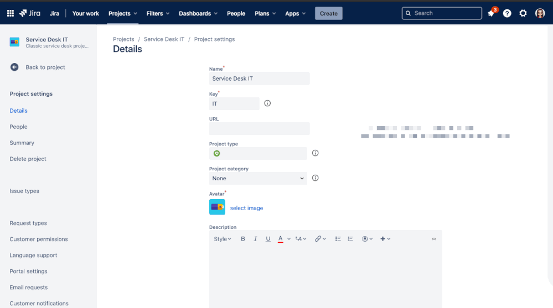The image size is (553, 308).
Task: Open the user profile avatar
Action: click(540, 13)
